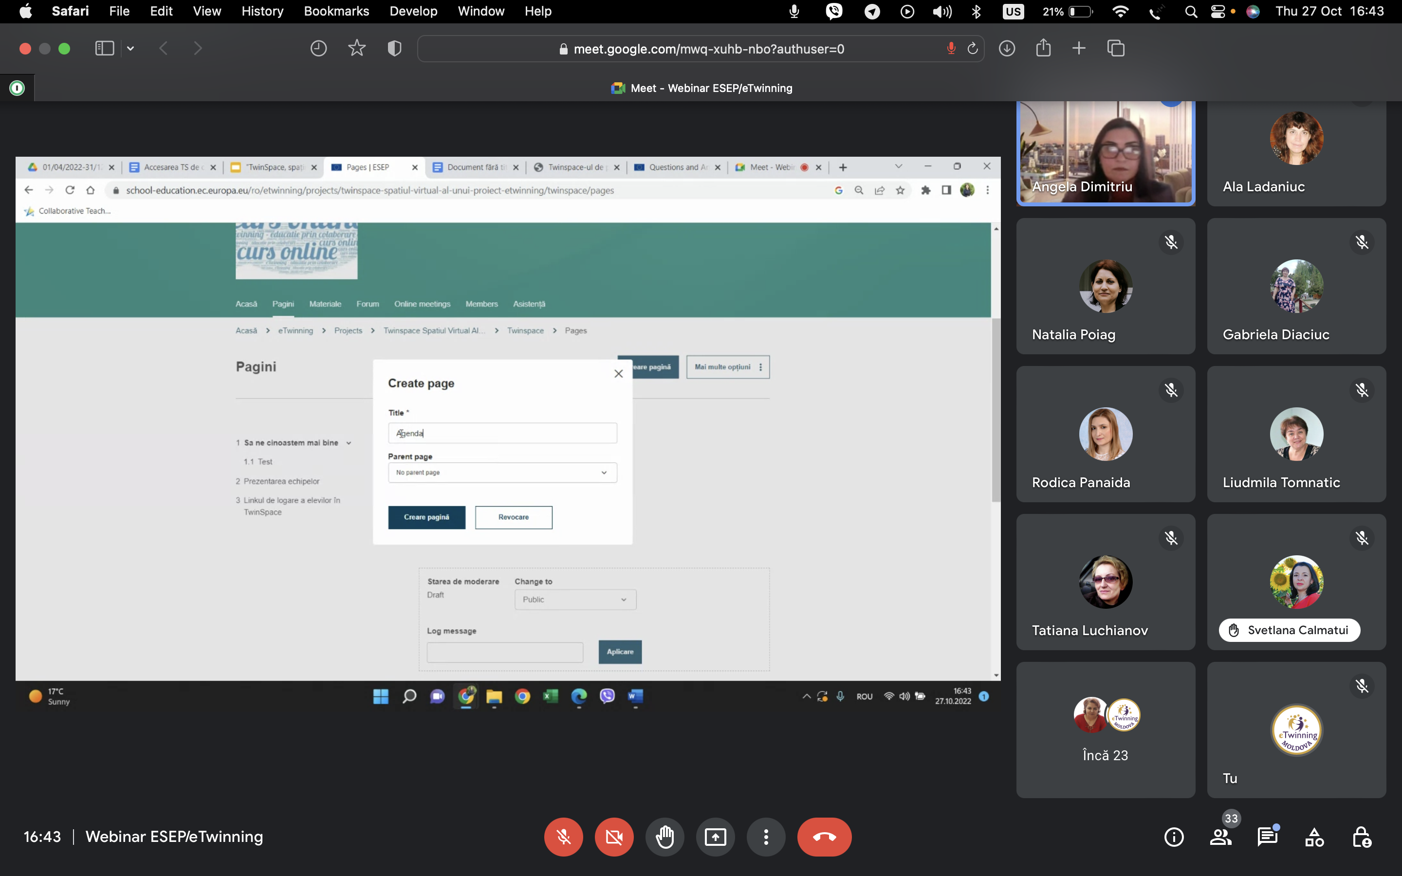Open Angela Dimitriu's video tile
Image resolution: width=1402 pixels, height=876 pixels.
(x=1106, y=152)
